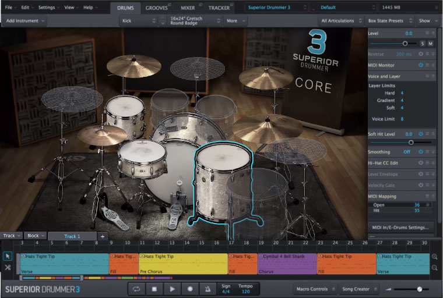Open the File menu
This screenshot has height=298, width=443.
(x=10, y=8)
